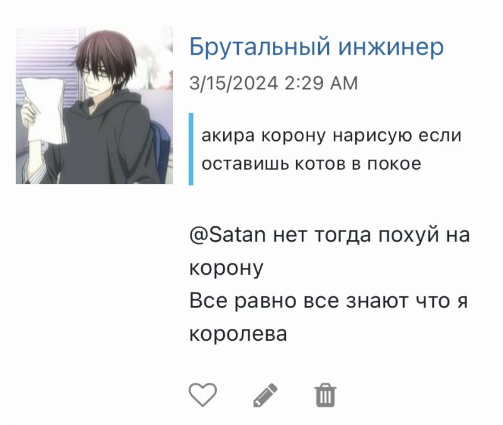
Task: Click quoted line 'оставишь котов в покое'
Action: (x=311, y=163)
